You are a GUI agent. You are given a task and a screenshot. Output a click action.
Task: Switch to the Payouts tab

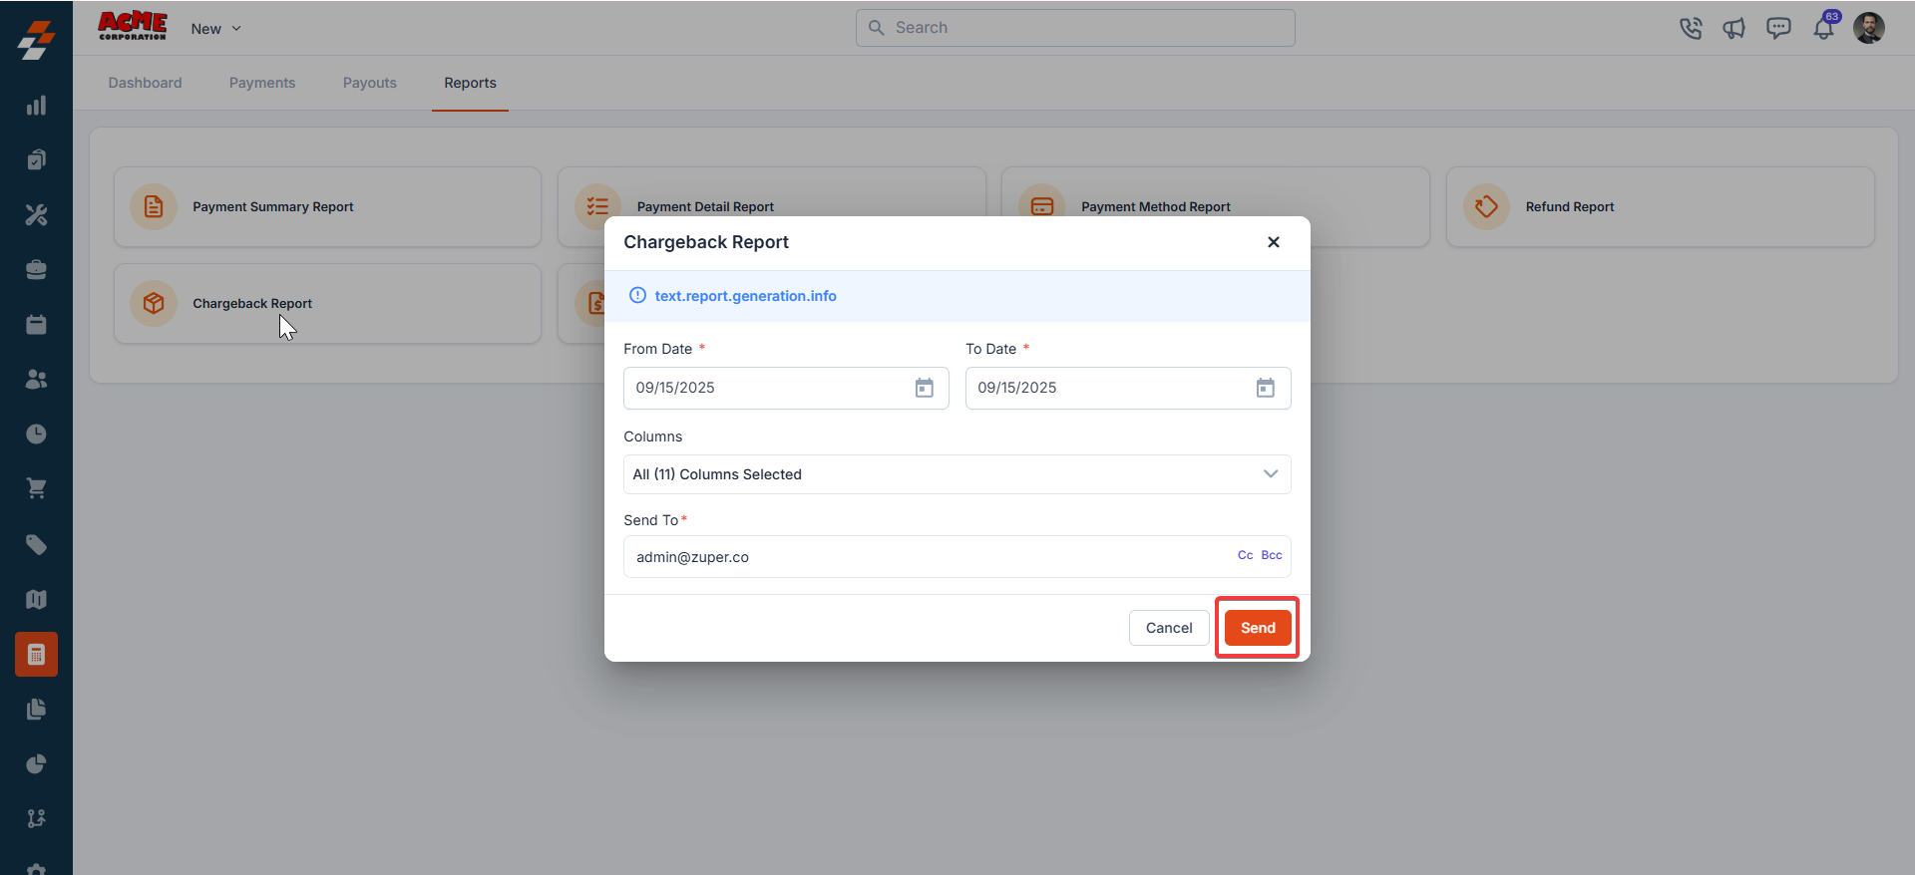pos(370,83)
